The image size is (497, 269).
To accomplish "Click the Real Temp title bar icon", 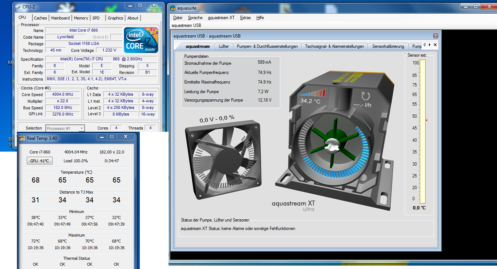I will point(22,138).
